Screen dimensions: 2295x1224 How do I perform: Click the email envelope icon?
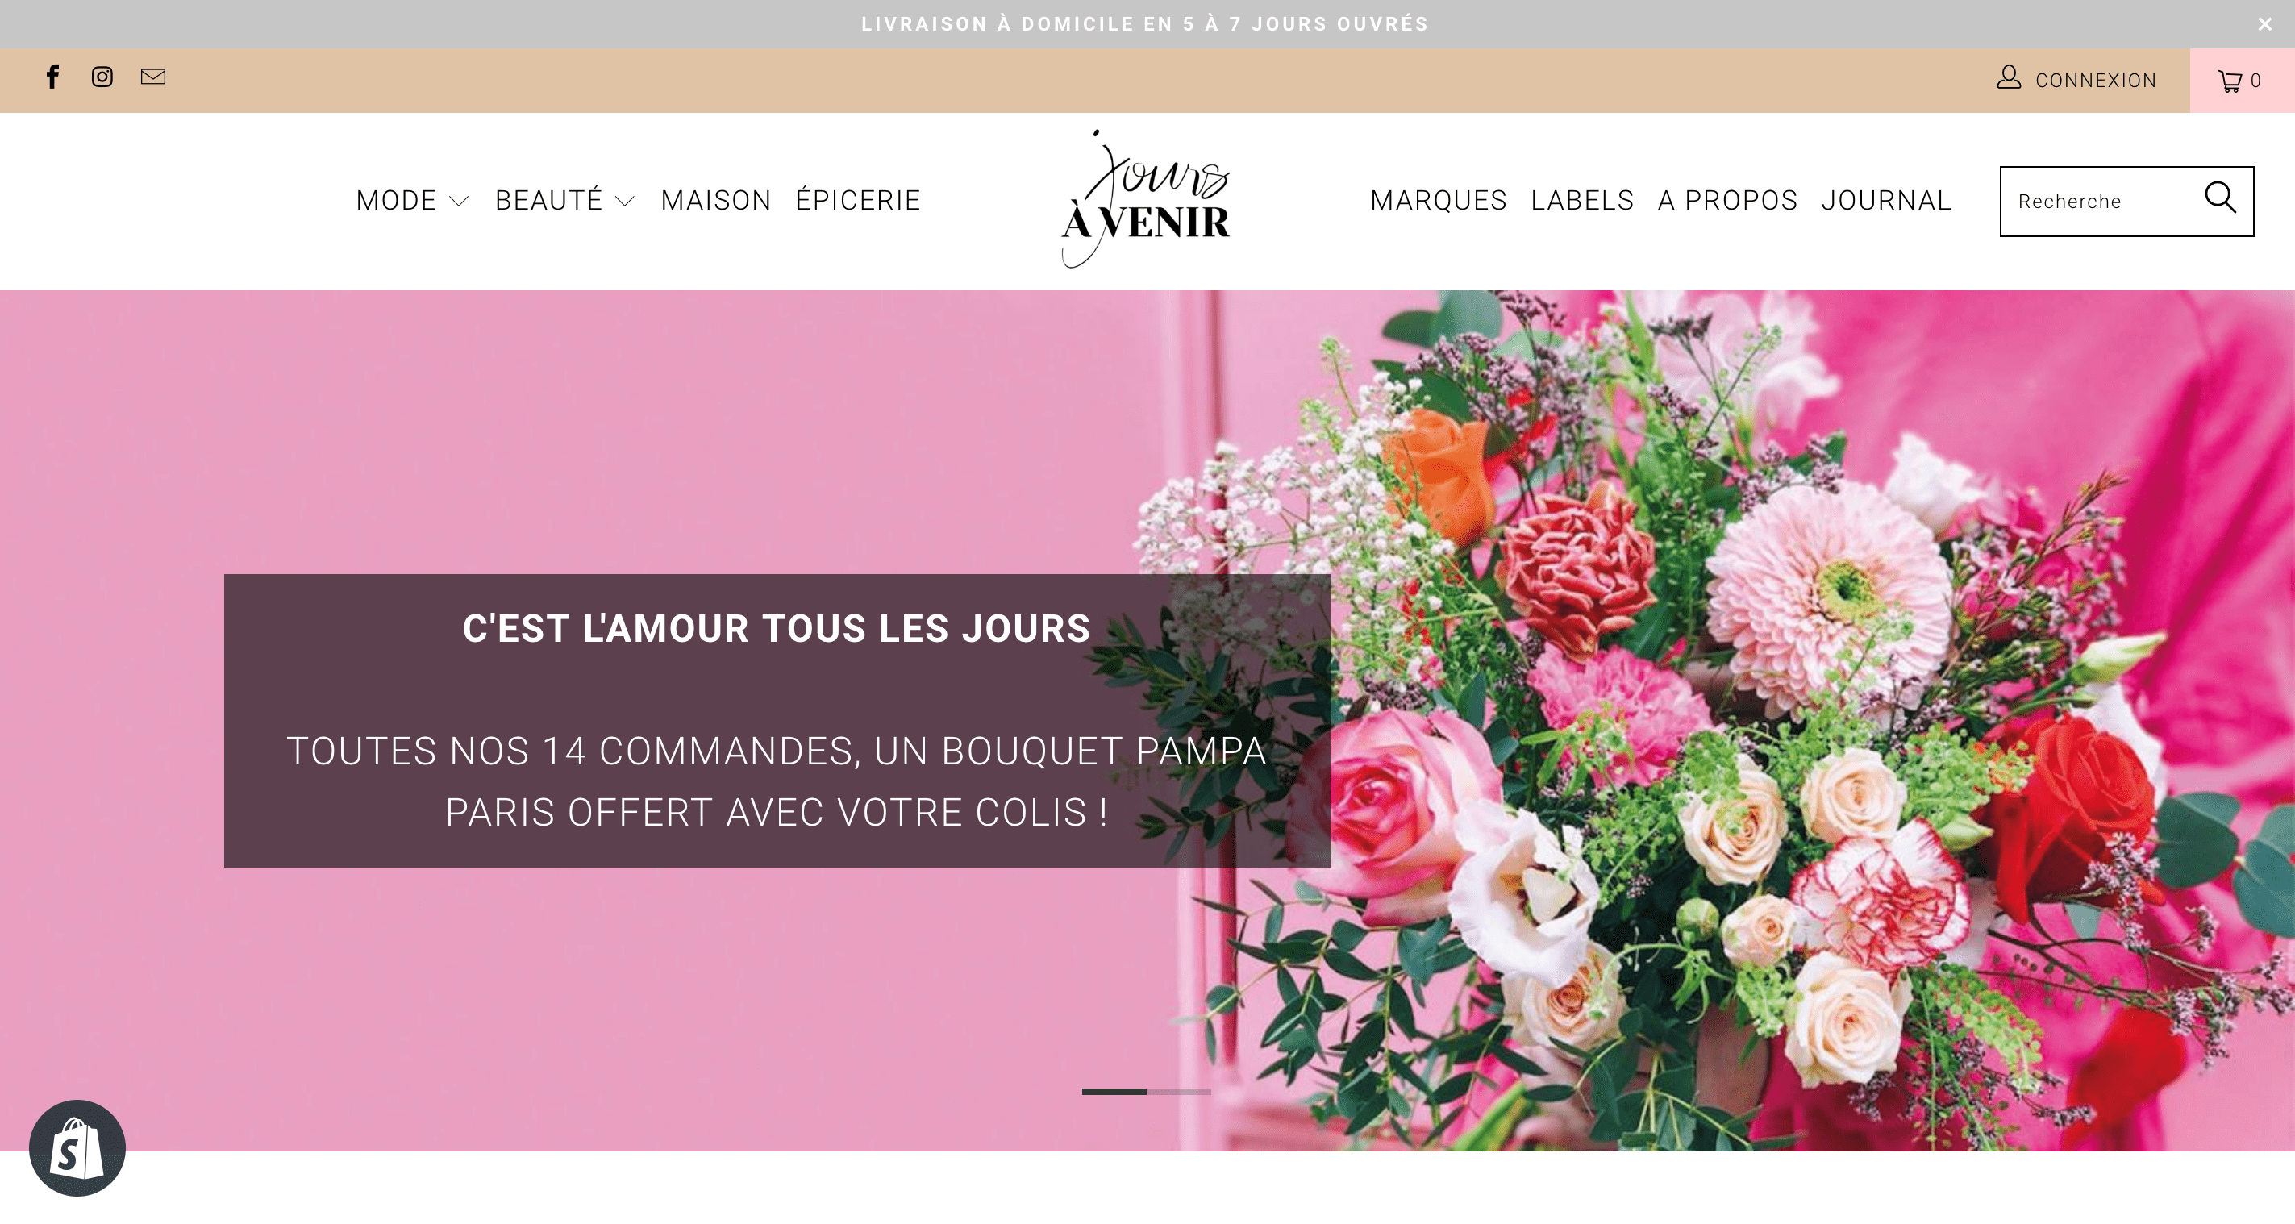point(153,77)
